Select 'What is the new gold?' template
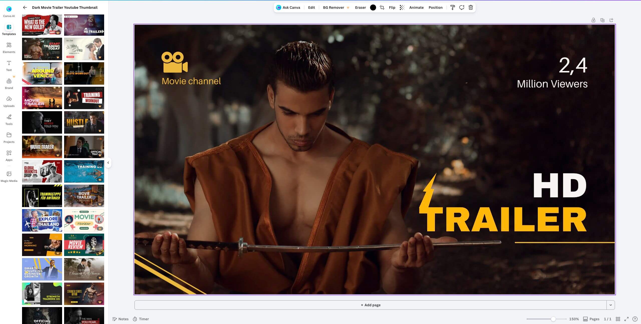 pyautogui.click(x=42, y=25)
